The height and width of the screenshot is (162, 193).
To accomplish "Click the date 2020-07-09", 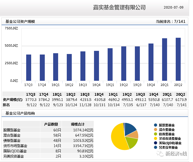I will point(174,7).
